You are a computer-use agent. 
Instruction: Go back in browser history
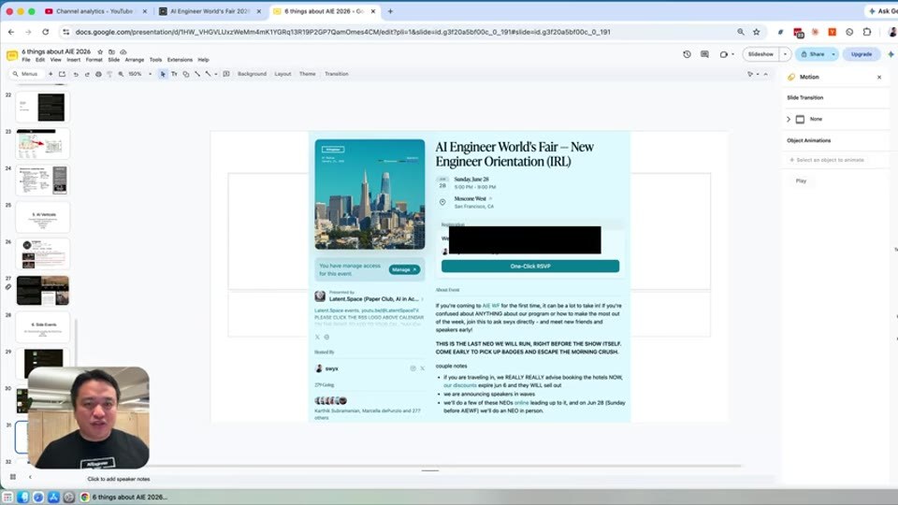11,32
